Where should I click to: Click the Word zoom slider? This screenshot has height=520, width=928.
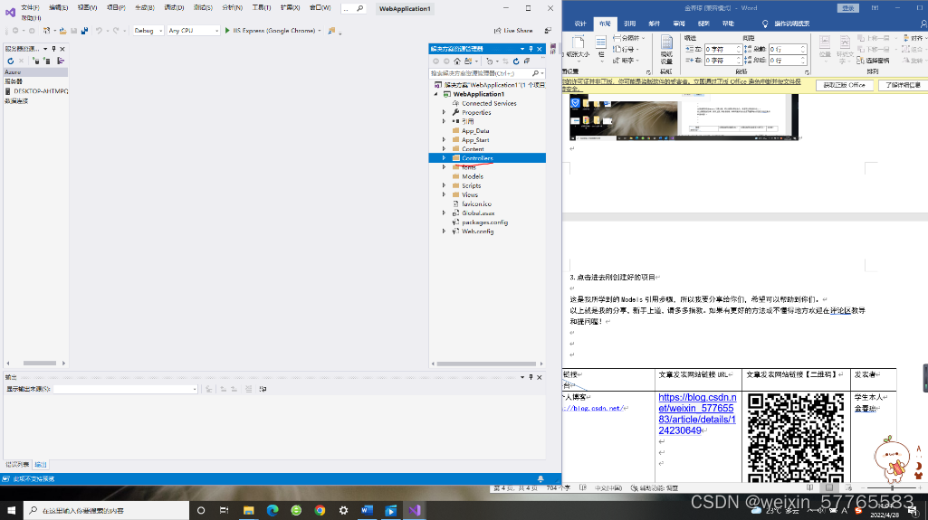tap(893, 488)
